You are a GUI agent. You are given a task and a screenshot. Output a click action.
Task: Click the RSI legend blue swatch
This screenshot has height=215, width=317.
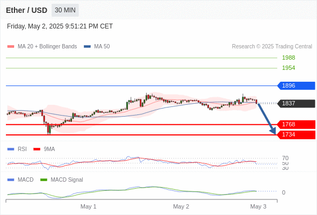point(11,149)
